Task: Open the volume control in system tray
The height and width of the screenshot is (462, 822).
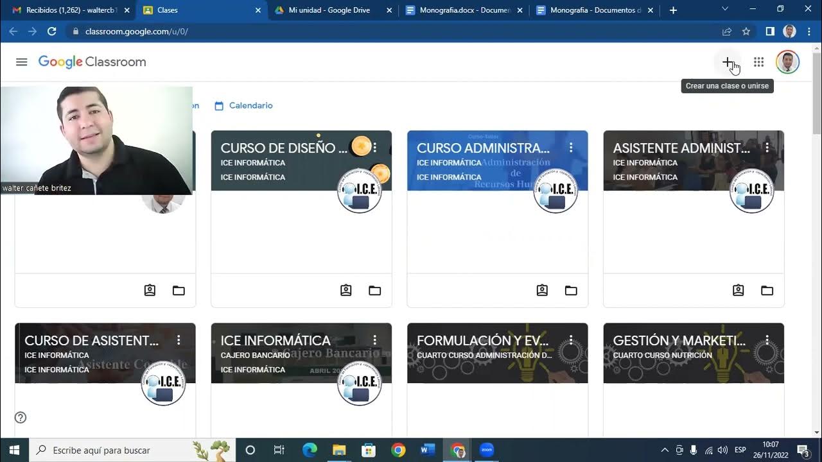Action: tap(722, 450)
